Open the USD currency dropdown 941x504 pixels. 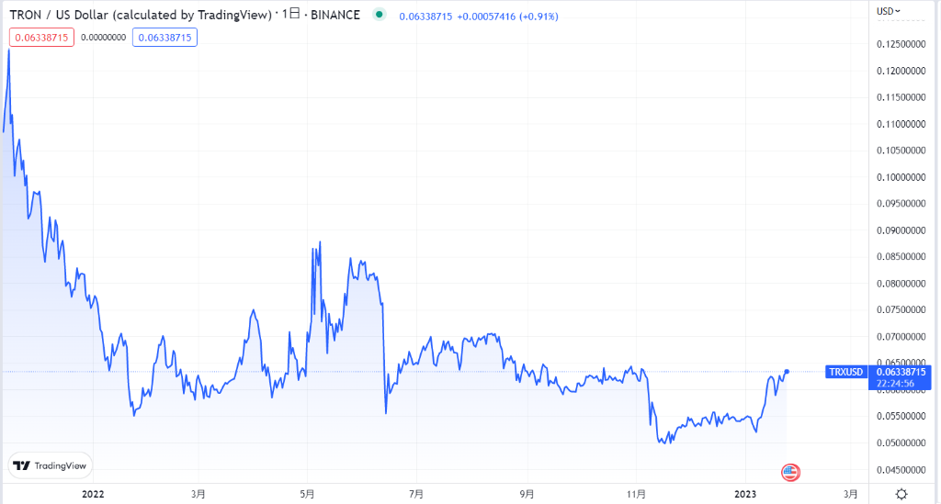[889, 11]
